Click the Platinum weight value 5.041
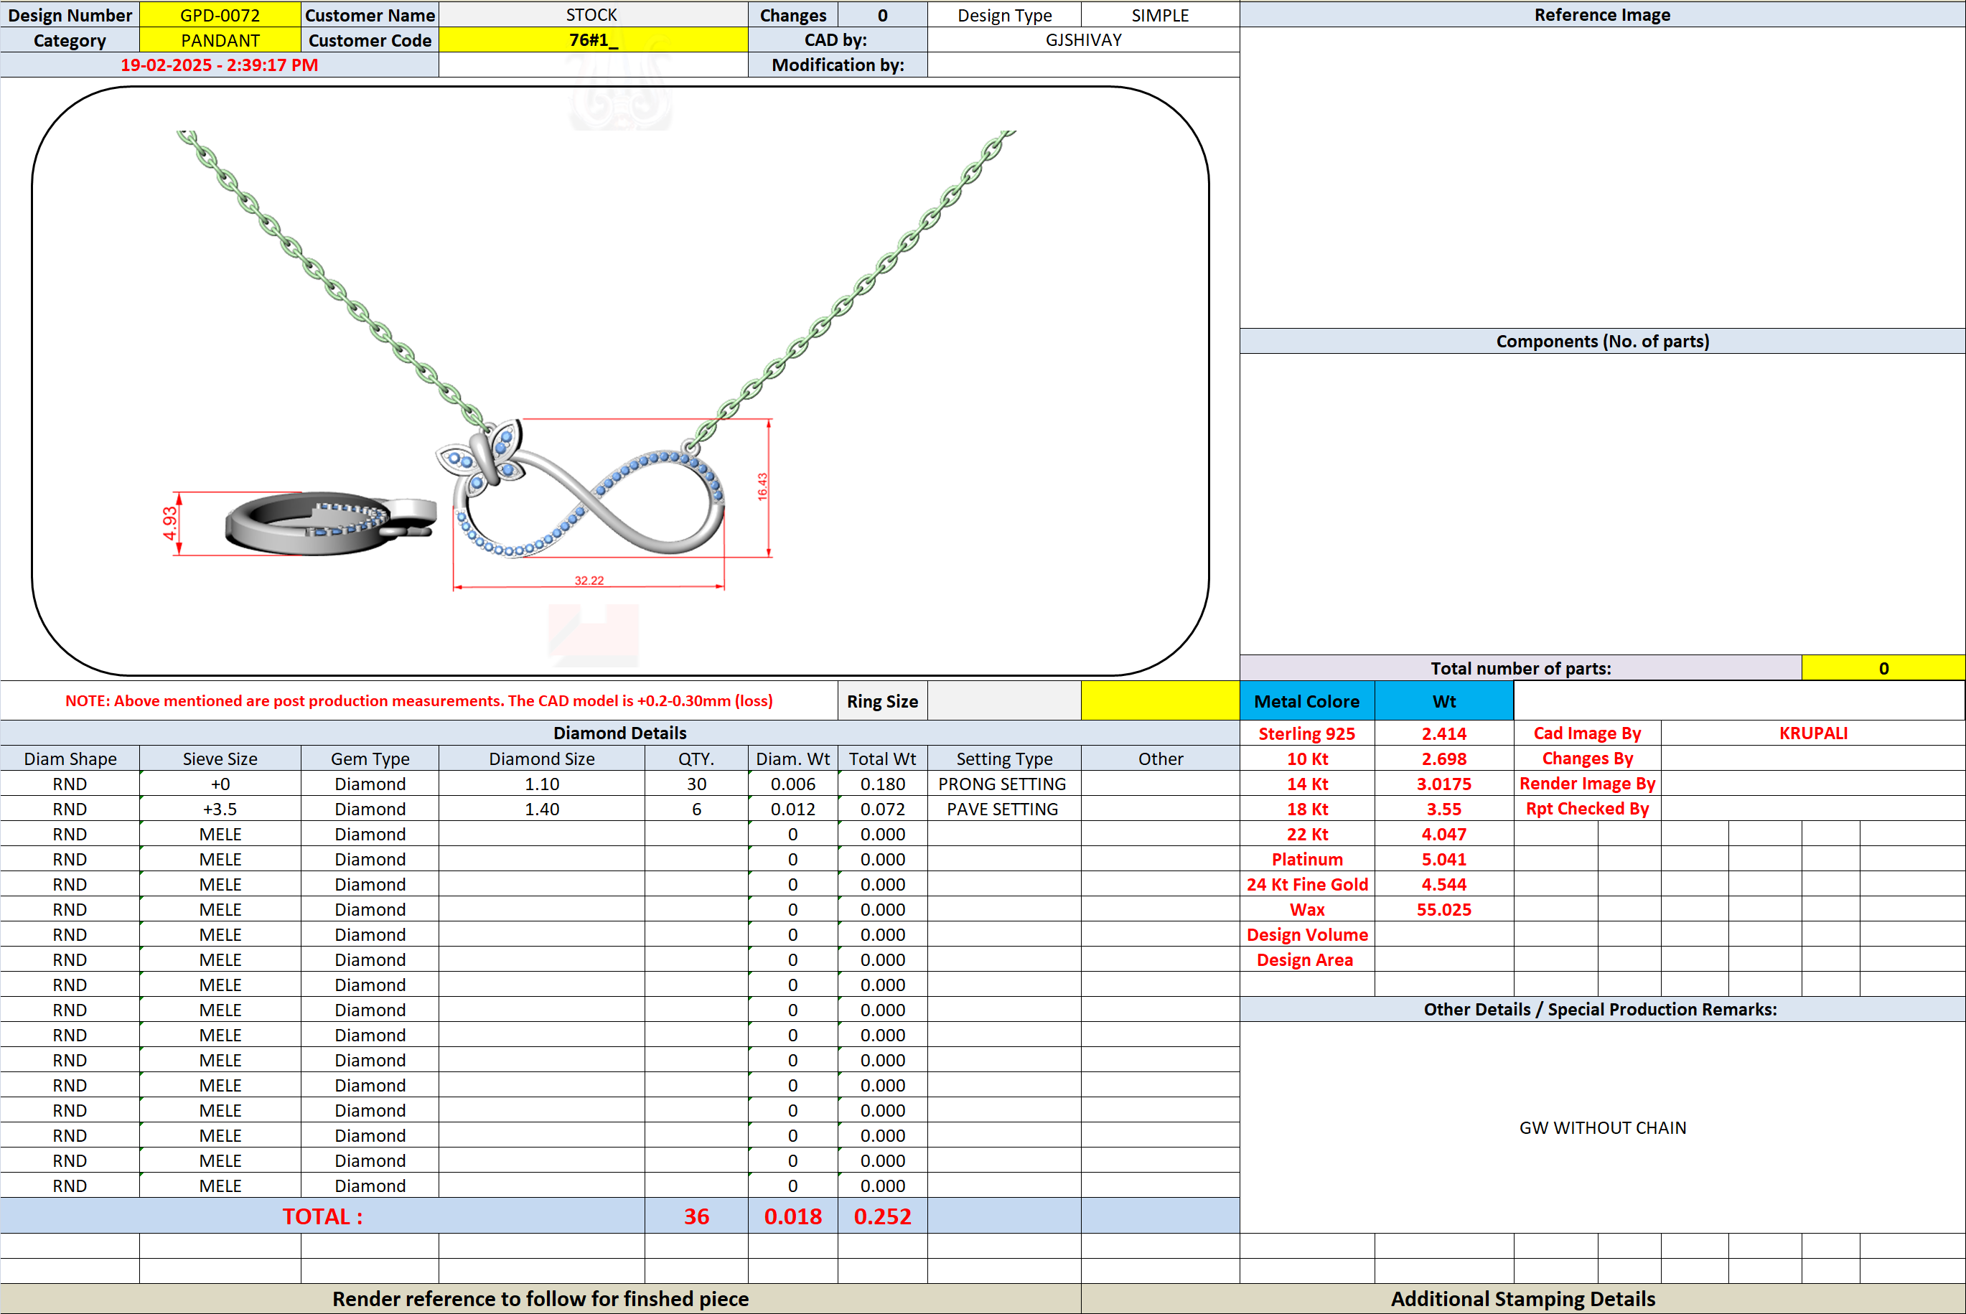 (x=1444, y=859)
